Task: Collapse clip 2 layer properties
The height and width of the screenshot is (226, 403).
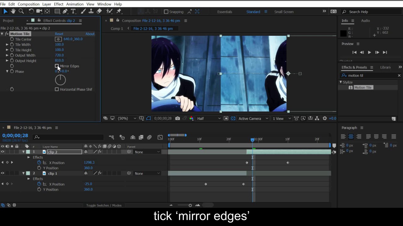Action: [x=23, y=152]
